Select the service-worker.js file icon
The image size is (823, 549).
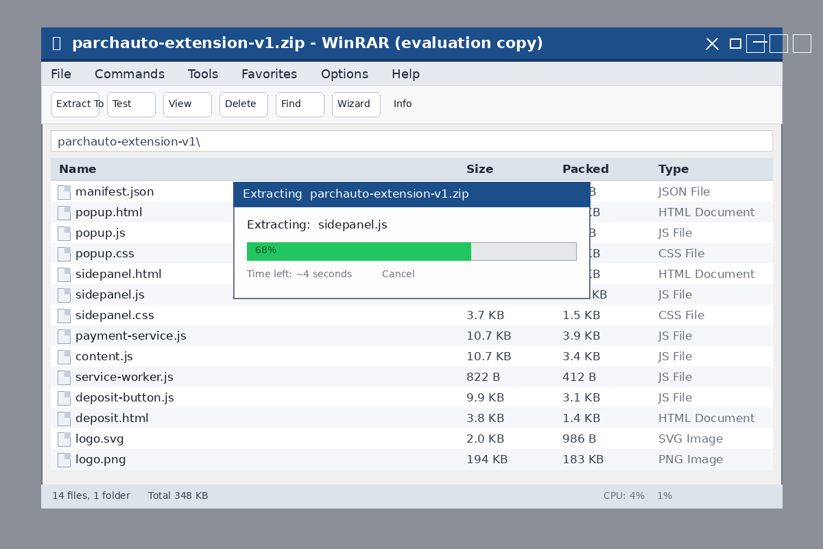64,377
